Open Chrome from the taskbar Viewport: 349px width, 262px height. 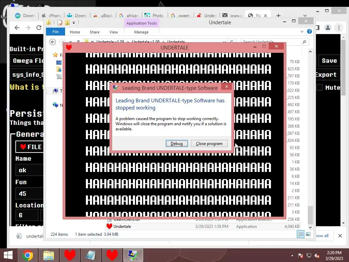click(x=27, y=255)
